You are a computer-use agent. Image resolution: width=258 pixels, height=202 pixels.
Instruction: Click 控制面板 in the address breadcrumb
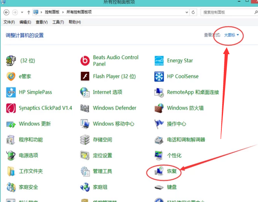pos(52,12)
